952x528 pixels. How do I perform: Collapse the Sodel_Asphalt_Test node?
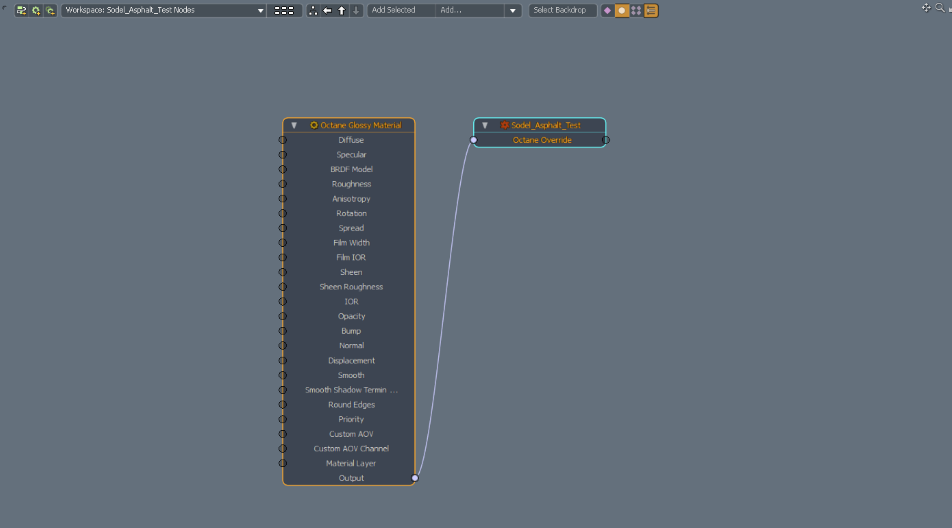(485, 125)
